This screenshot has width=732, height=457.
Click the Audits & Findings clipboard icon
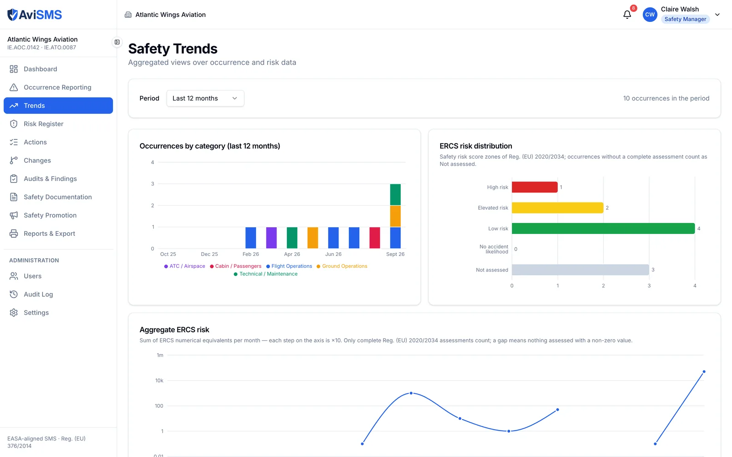[14, 179]
